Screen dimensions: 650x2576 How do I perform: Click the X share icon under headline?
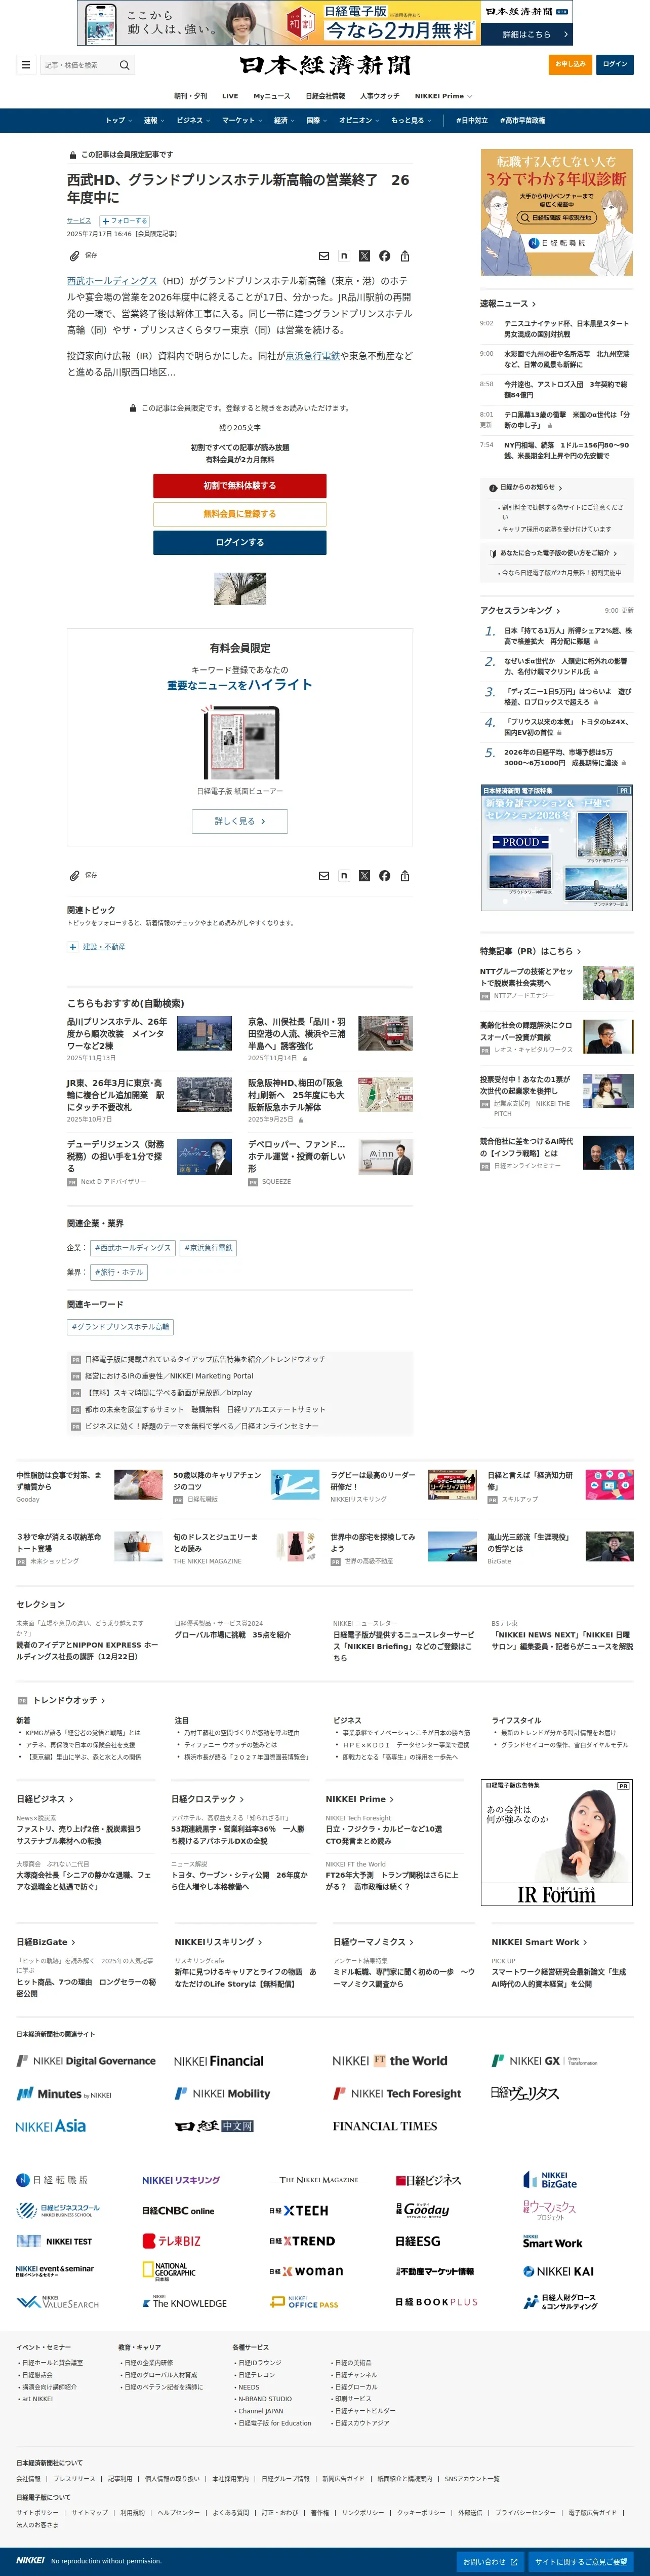(x=364, y=256)
